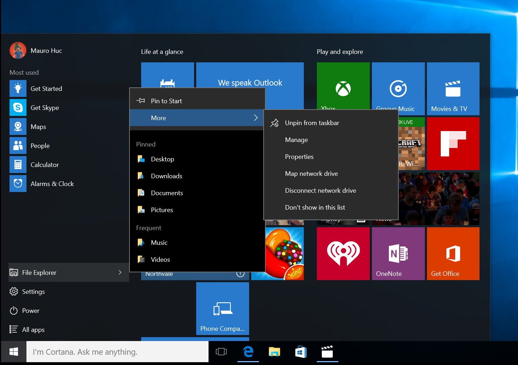Open the frequent Videos folder
Viewport: 518px width, 365px height.
(x=197, y=259)
